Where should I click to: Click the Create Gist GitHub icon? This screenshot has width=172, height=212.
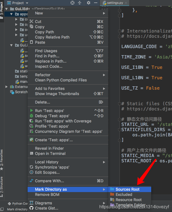point(31,208)
